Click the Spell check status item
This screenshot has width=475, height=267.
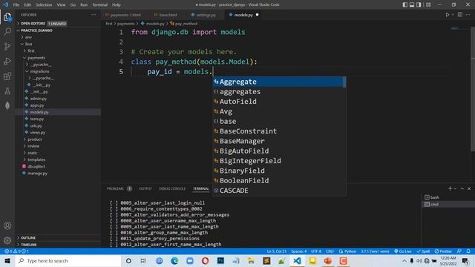(x=423, y=251)
